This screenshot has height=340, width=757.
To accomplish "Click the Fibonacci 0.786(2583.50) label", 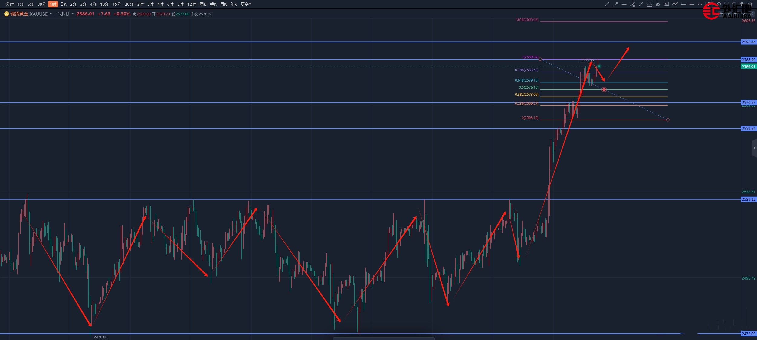I will click(x=527, y=70).
